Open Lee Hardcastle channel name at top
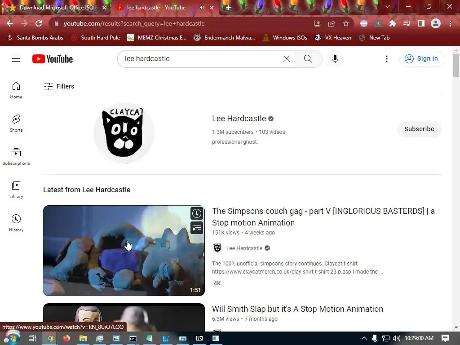This screenshot has height=345, width=460. (x=239, y=119)
